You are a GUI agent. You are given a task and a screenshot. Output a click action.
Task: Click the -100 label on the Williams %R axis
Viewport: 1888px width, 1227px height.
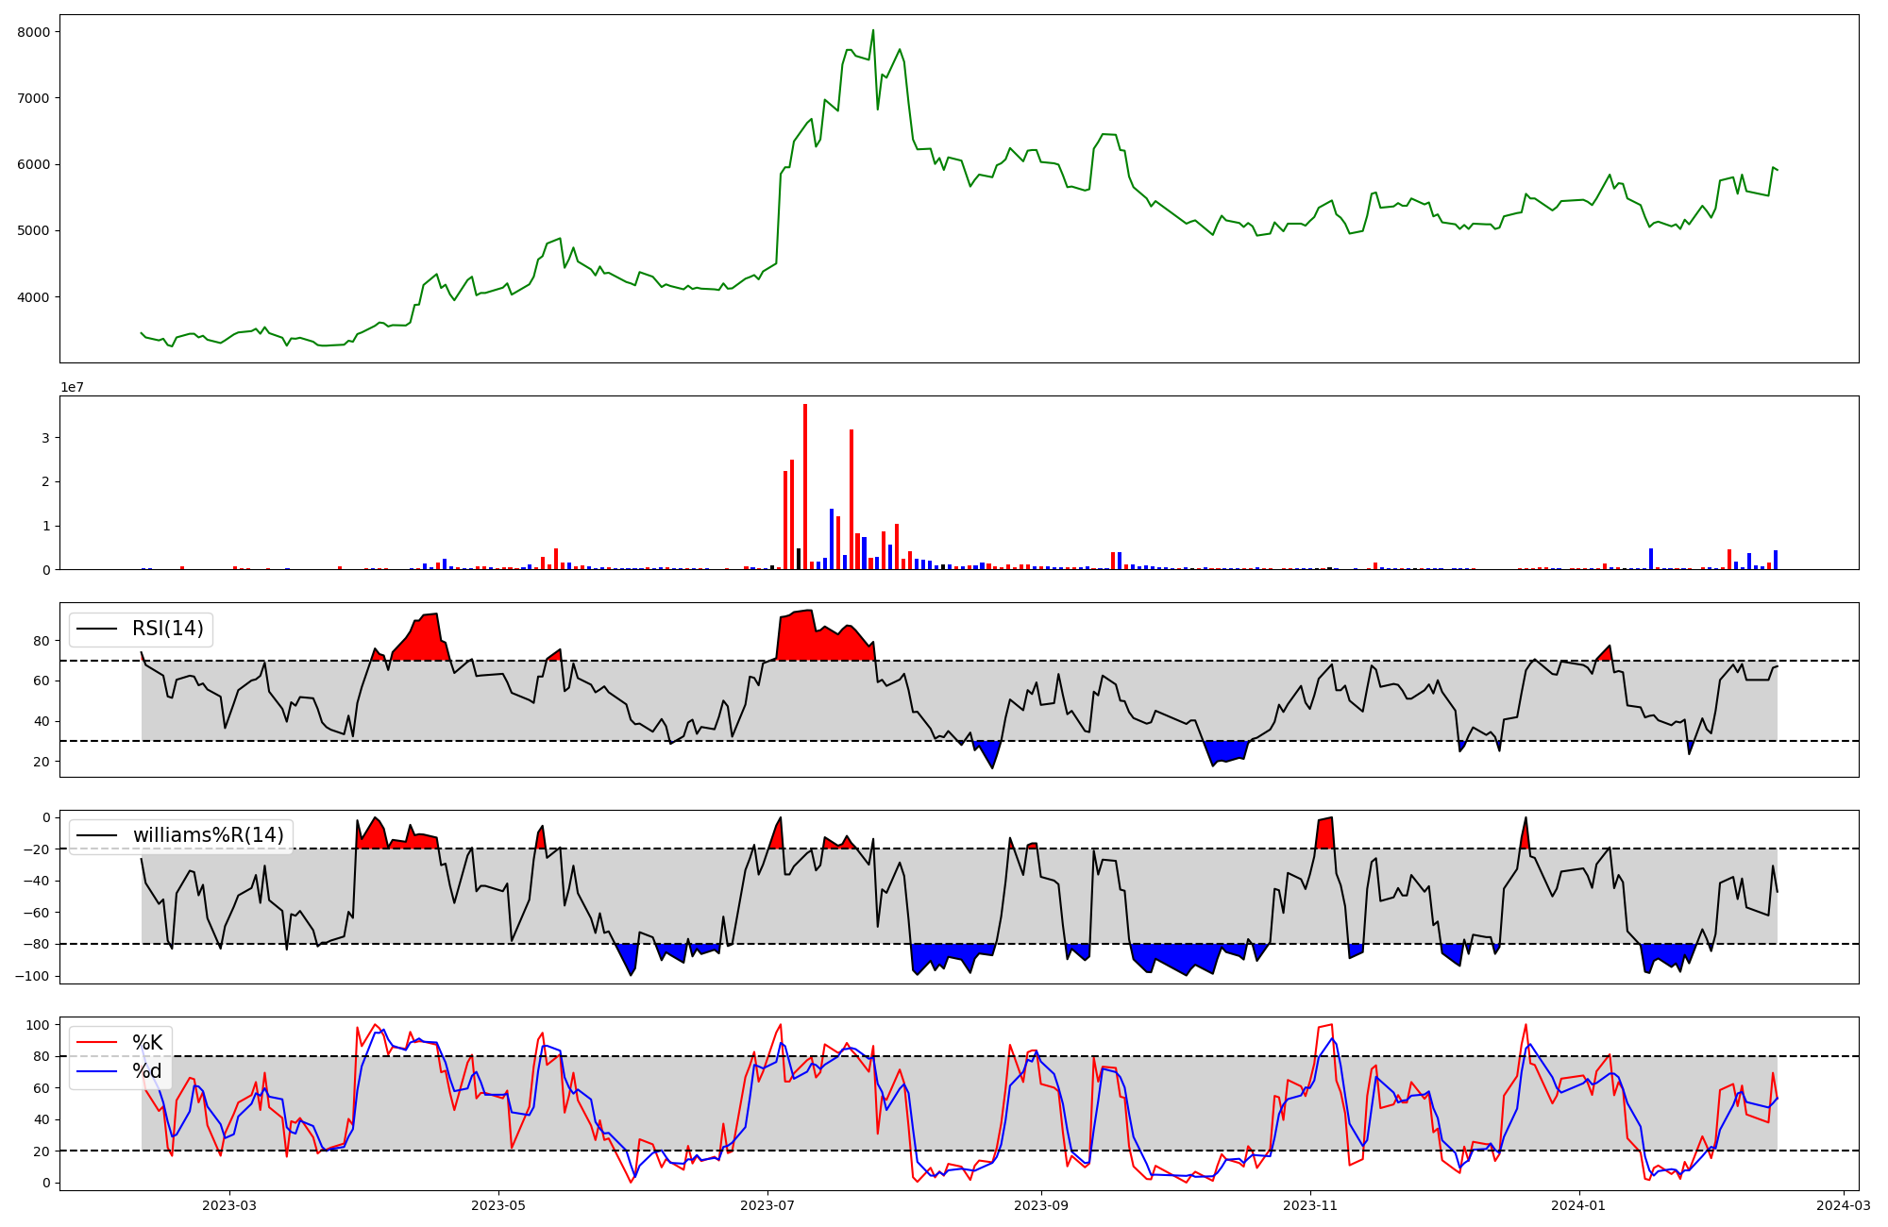click(x=34, y=976)
